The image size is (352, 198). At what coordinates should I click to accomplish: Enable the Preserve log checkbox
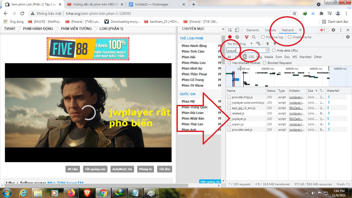pos(263,37)
